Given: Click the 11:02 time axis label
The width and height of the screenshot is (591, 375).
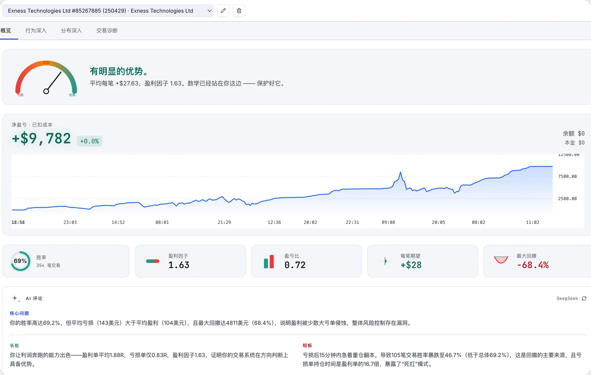Looking at the screenshot, I should tap(532, 222).
